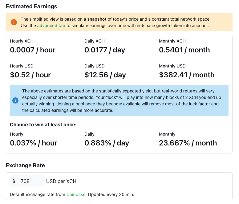Click the Estimated Earnings heading
The height and width of the screenshot is (204, 239).
pyautogui.click(x=31, y=6)
